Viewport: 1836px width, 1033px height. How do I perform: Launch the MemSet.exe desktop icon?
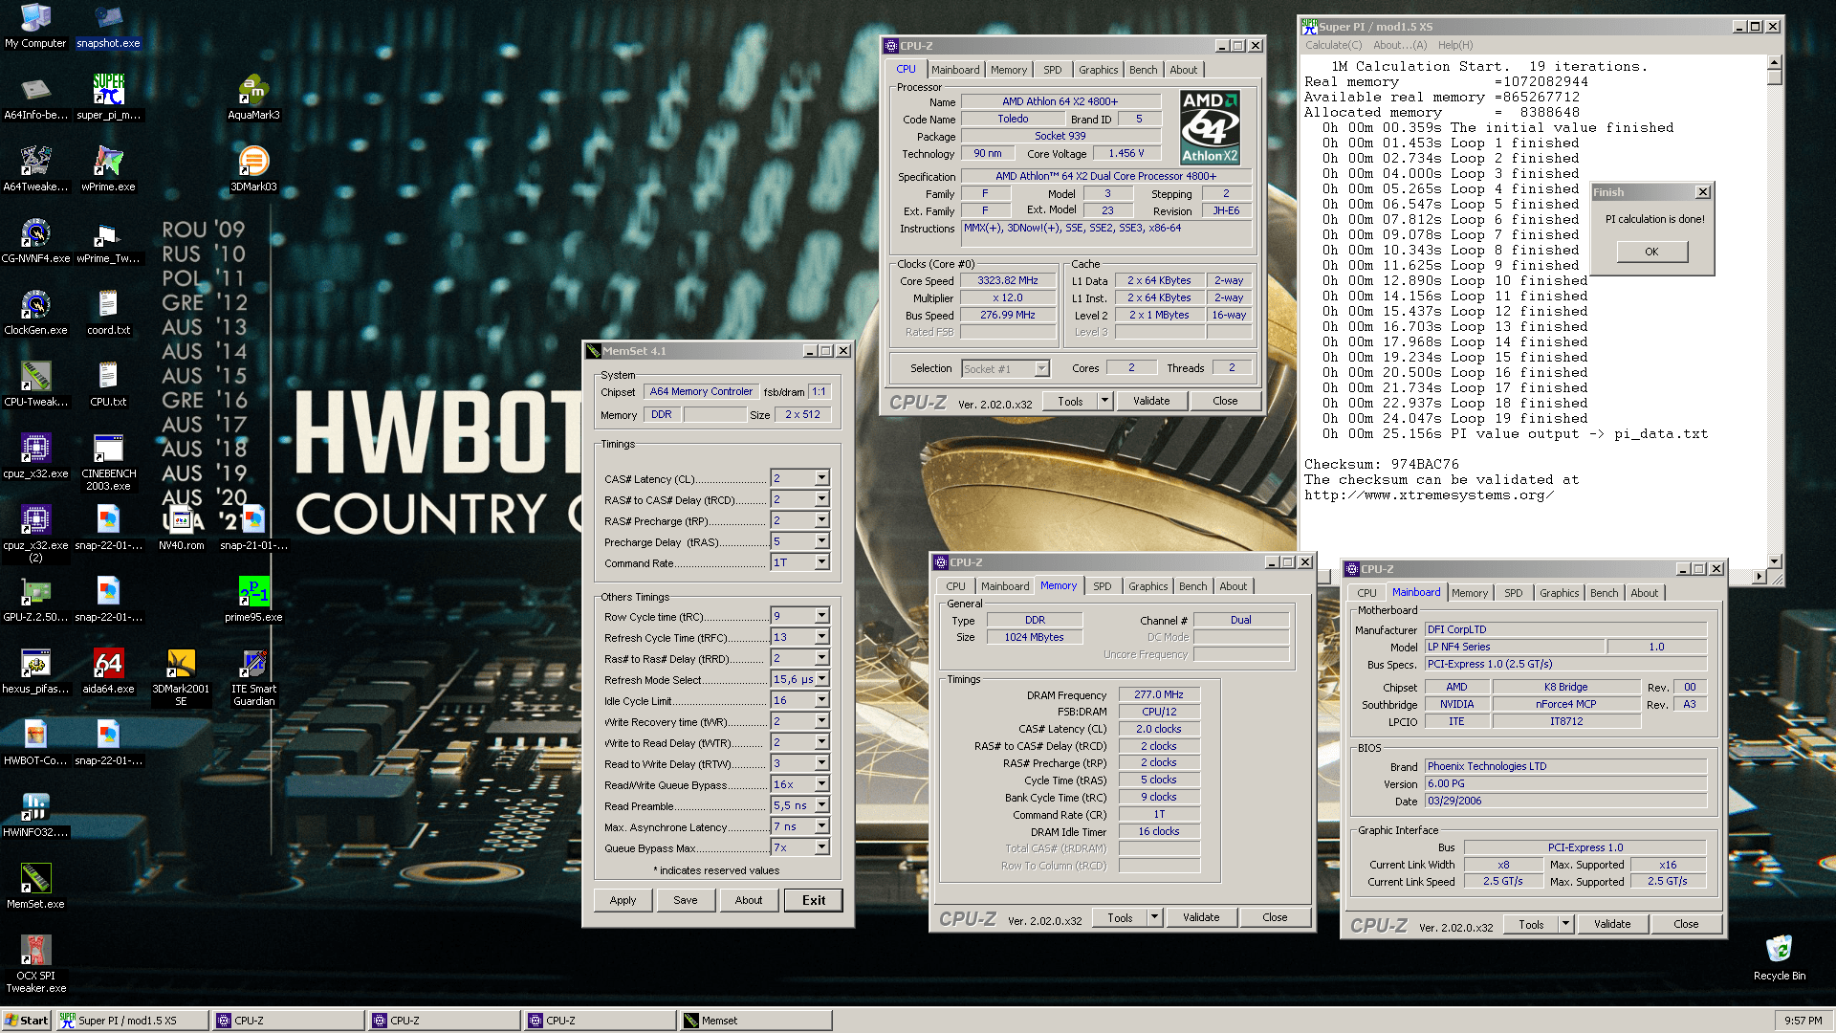click(x=35, y=887)
